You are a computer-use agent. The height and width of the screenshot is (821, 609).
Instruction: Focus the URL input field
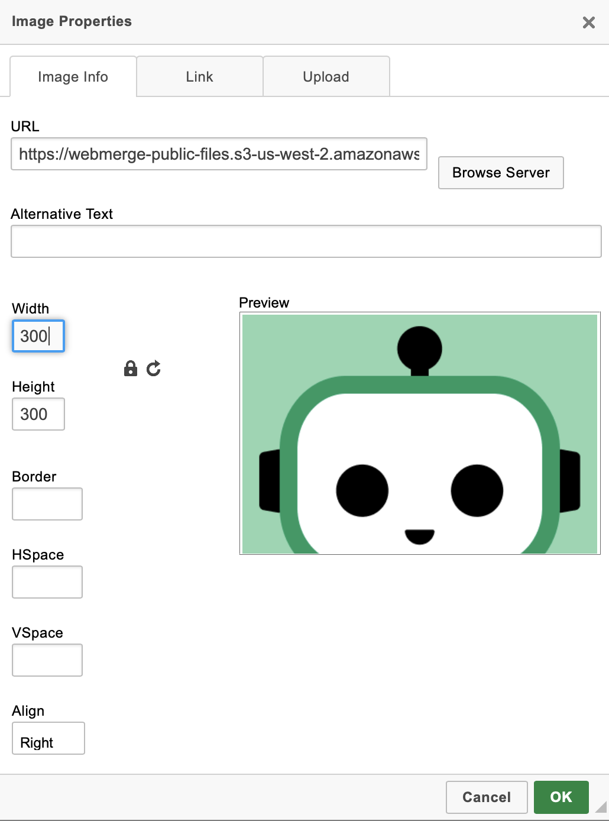coord(219,154)
